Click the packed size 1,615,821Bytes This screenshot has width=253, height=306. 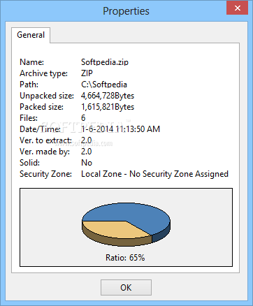[108, 107]
